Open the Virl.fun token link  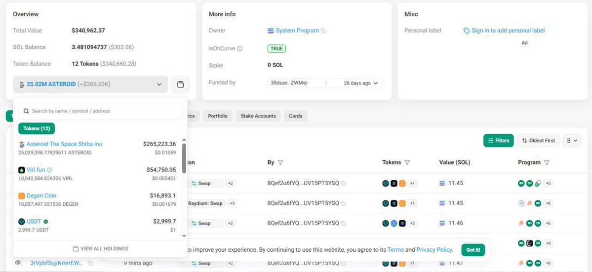(36, 170)
